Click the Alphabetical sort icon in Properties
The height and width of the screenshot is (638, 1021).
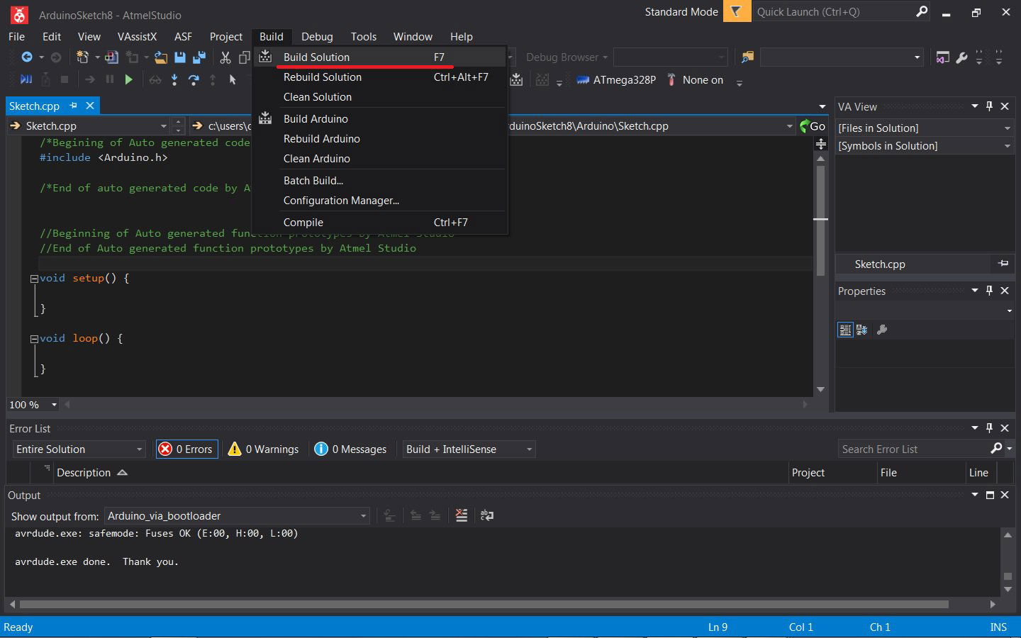862,330
